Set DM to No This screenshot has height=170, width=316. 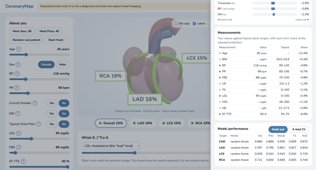tap(64, 114)
